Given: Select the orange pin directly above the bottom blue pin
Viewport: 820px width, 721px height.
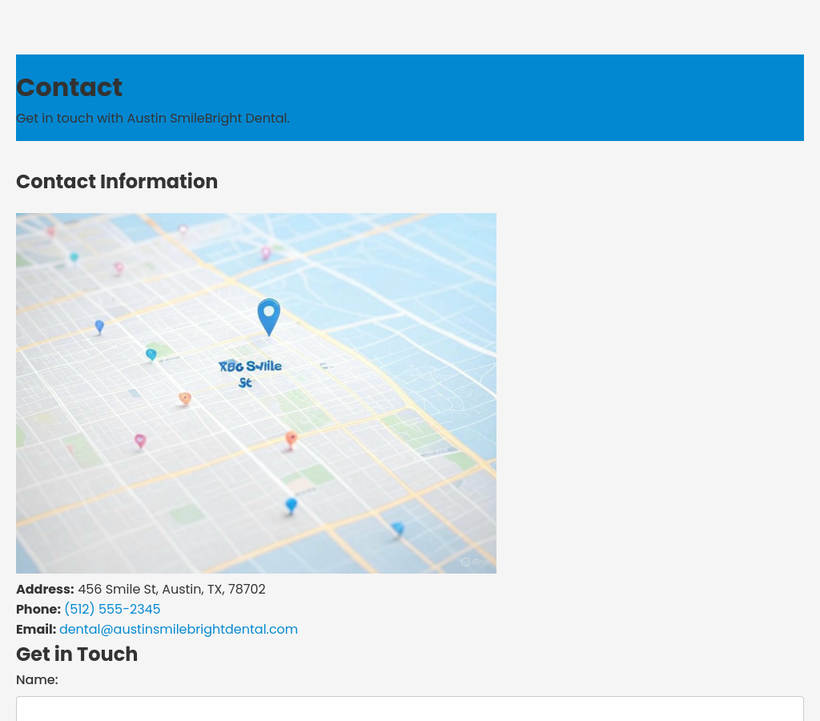Looking at the screenshot, I should [x=291, y=438].
